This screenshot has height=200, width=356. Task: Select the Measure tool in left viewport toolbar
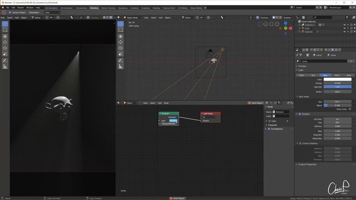(5, 67)
